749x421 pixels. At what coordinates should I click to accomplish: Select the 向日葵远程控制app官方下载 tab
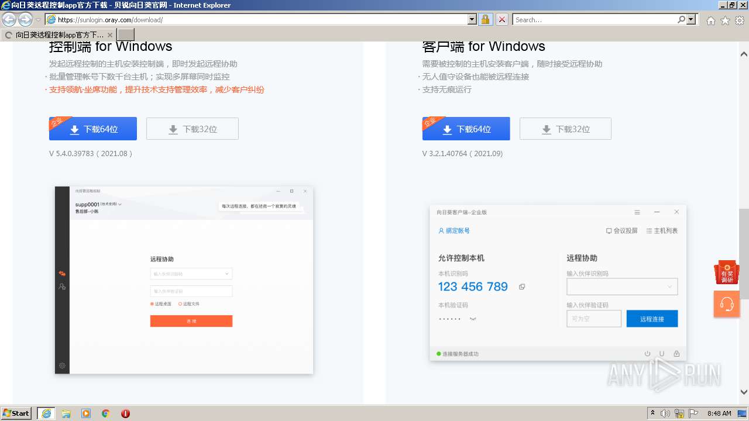[59, 34]
